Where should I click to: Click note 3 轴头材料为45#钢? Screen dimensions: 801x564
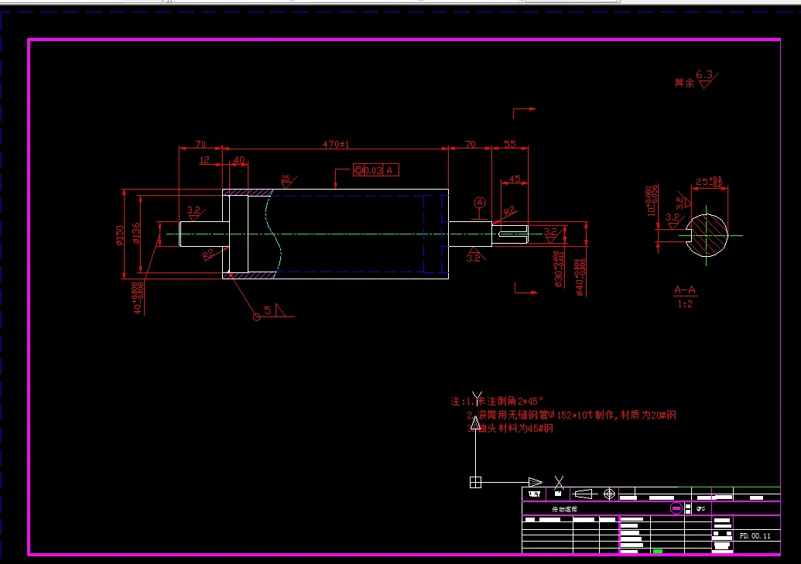coord(510,428)
